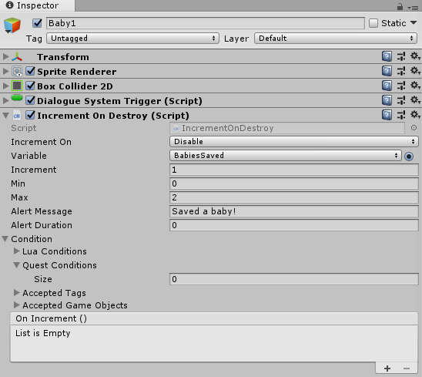Viewport: 422px width, 377px height.
Task: Lock the Inspector with padlock icon
Action: [400, 7]
